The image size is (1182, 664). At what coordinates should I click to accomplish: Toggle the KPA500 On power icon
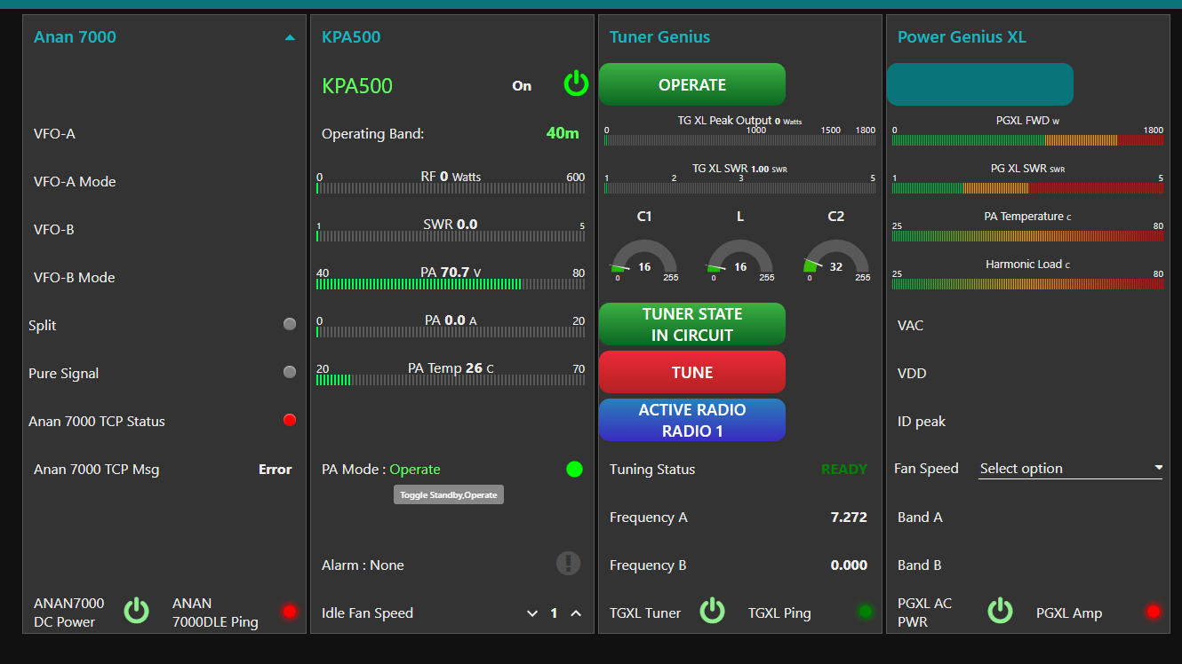tap(577, 84)
